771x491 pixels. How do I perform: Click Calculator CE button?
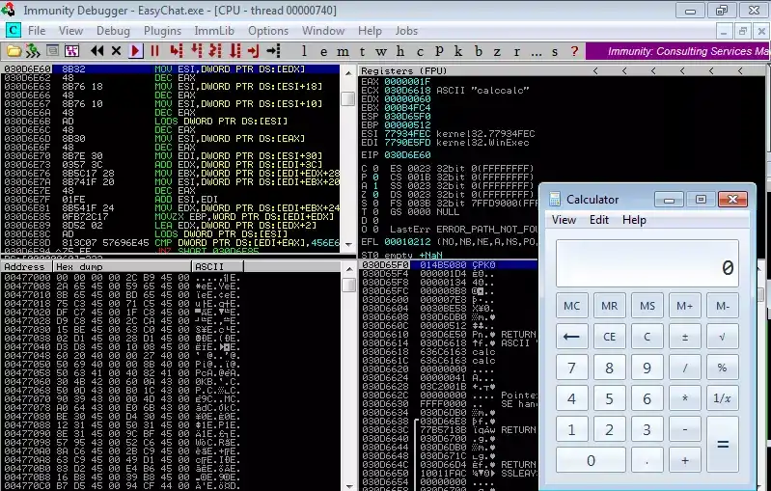(609, 337)
